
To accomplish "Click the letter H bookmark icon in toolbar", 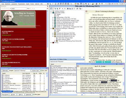I will tap(123, 4).
